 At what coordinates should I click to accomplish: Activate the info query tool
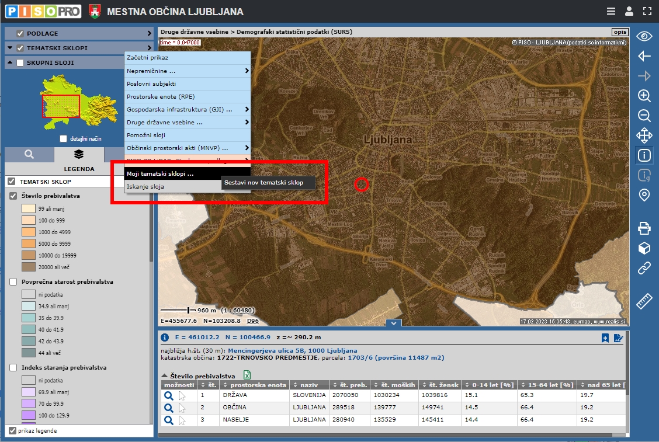[x=644, y=155]
